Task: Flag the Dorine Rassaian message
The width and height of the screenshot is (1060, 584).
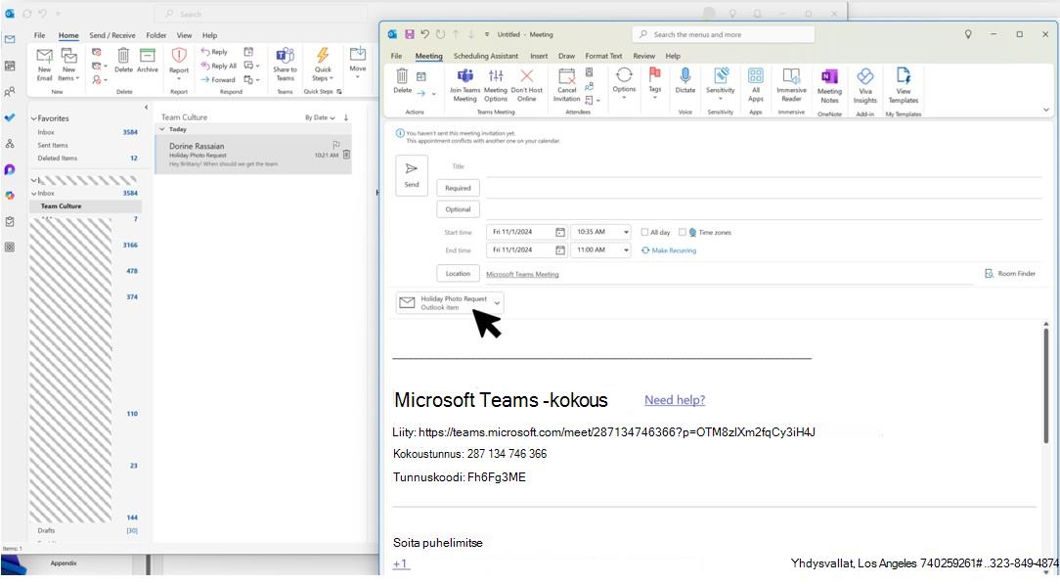Action: coord(336,145)
